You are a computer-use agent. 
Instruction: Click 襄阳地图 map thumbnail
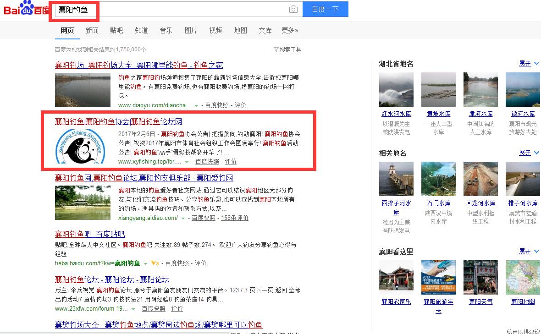coord(523,278)
